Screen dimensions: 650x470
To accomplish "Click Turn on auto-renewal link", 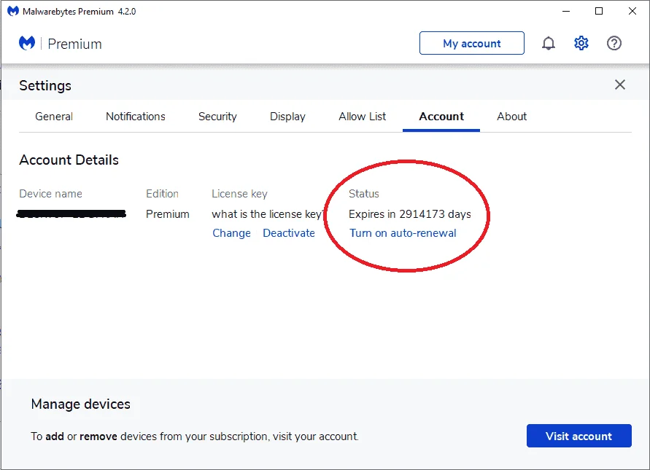I will coord(403,233).
